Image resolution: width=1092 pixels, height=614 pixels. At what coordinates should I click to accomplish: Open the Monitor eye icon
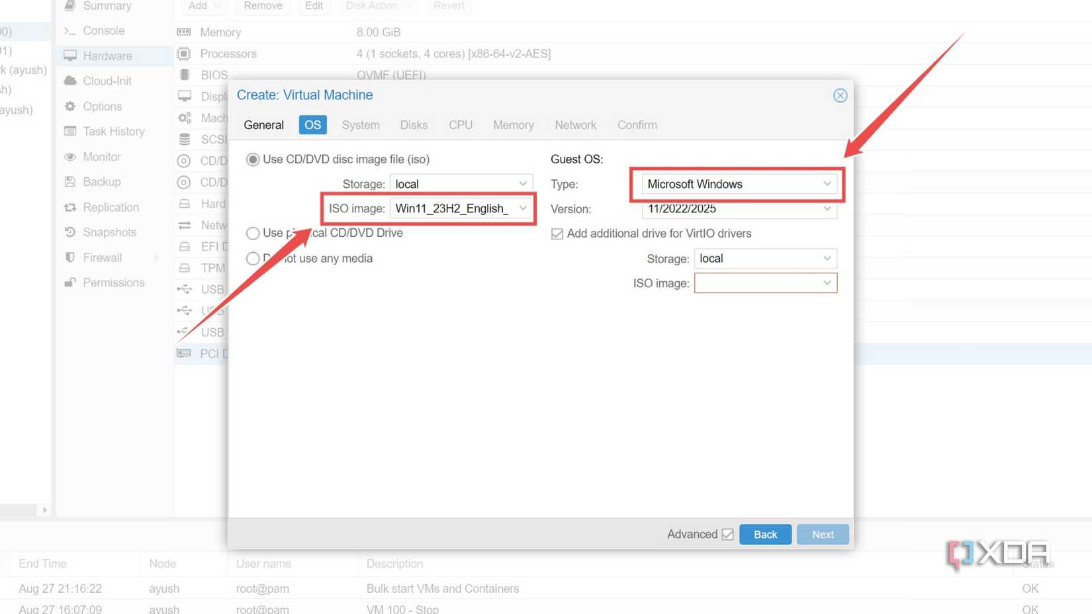pyautogui.click(x=70, y=157)
